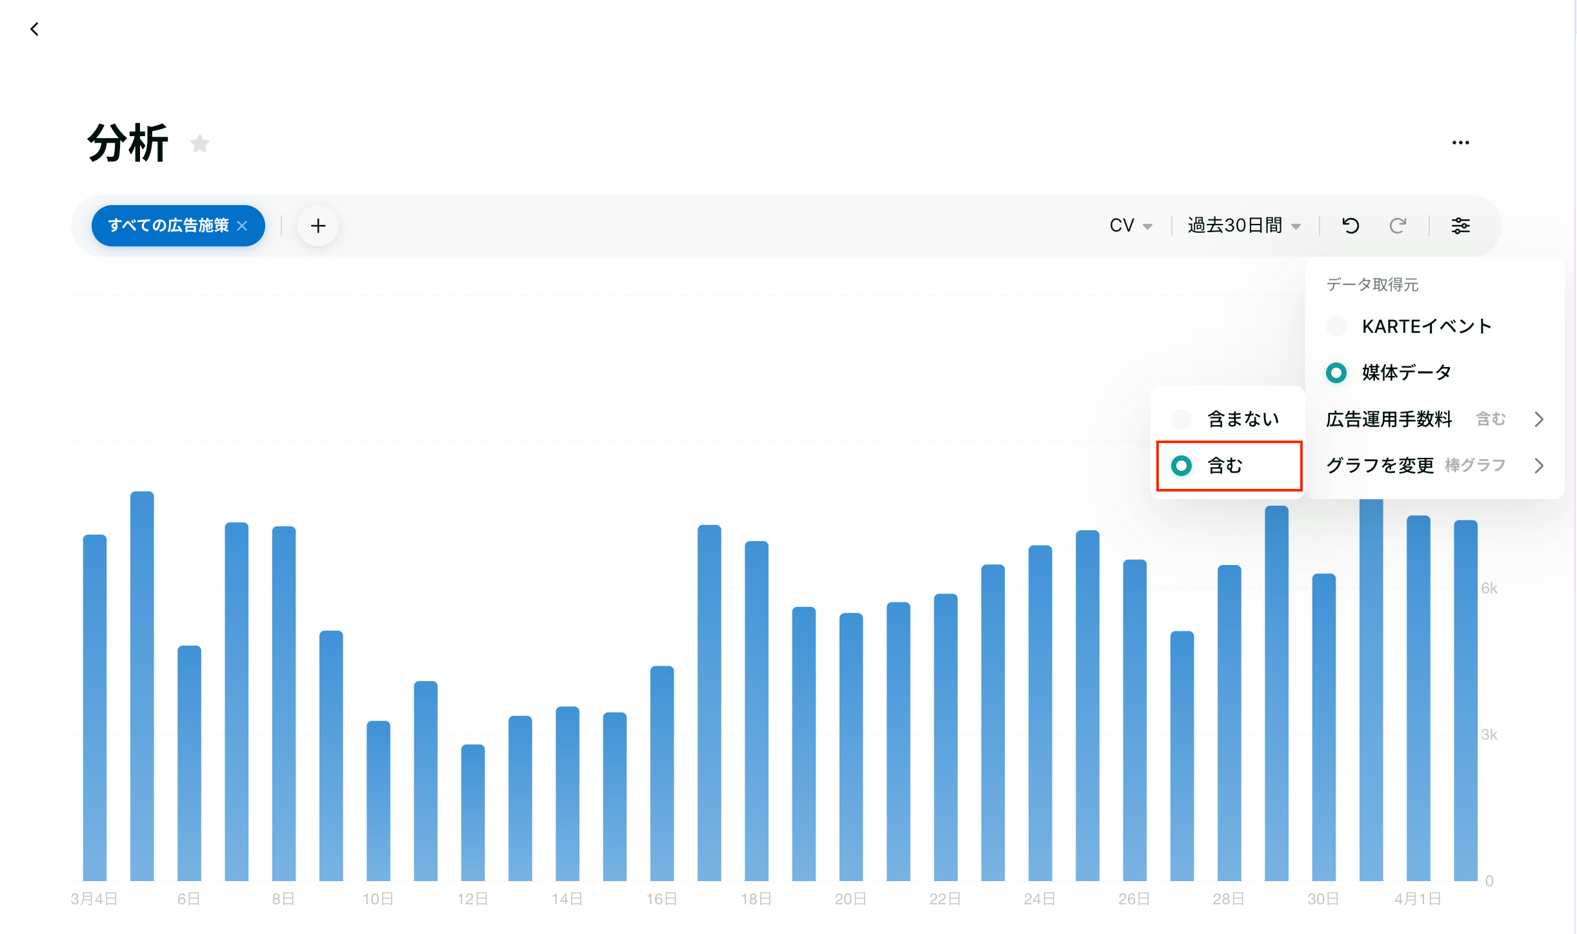Open the three-dot more options menu
This screenshot has width=1577, height=934.
1460,143
